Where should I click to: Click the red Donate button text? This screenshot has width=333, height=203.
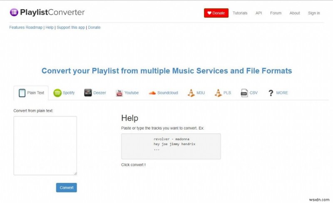[219, 13]
